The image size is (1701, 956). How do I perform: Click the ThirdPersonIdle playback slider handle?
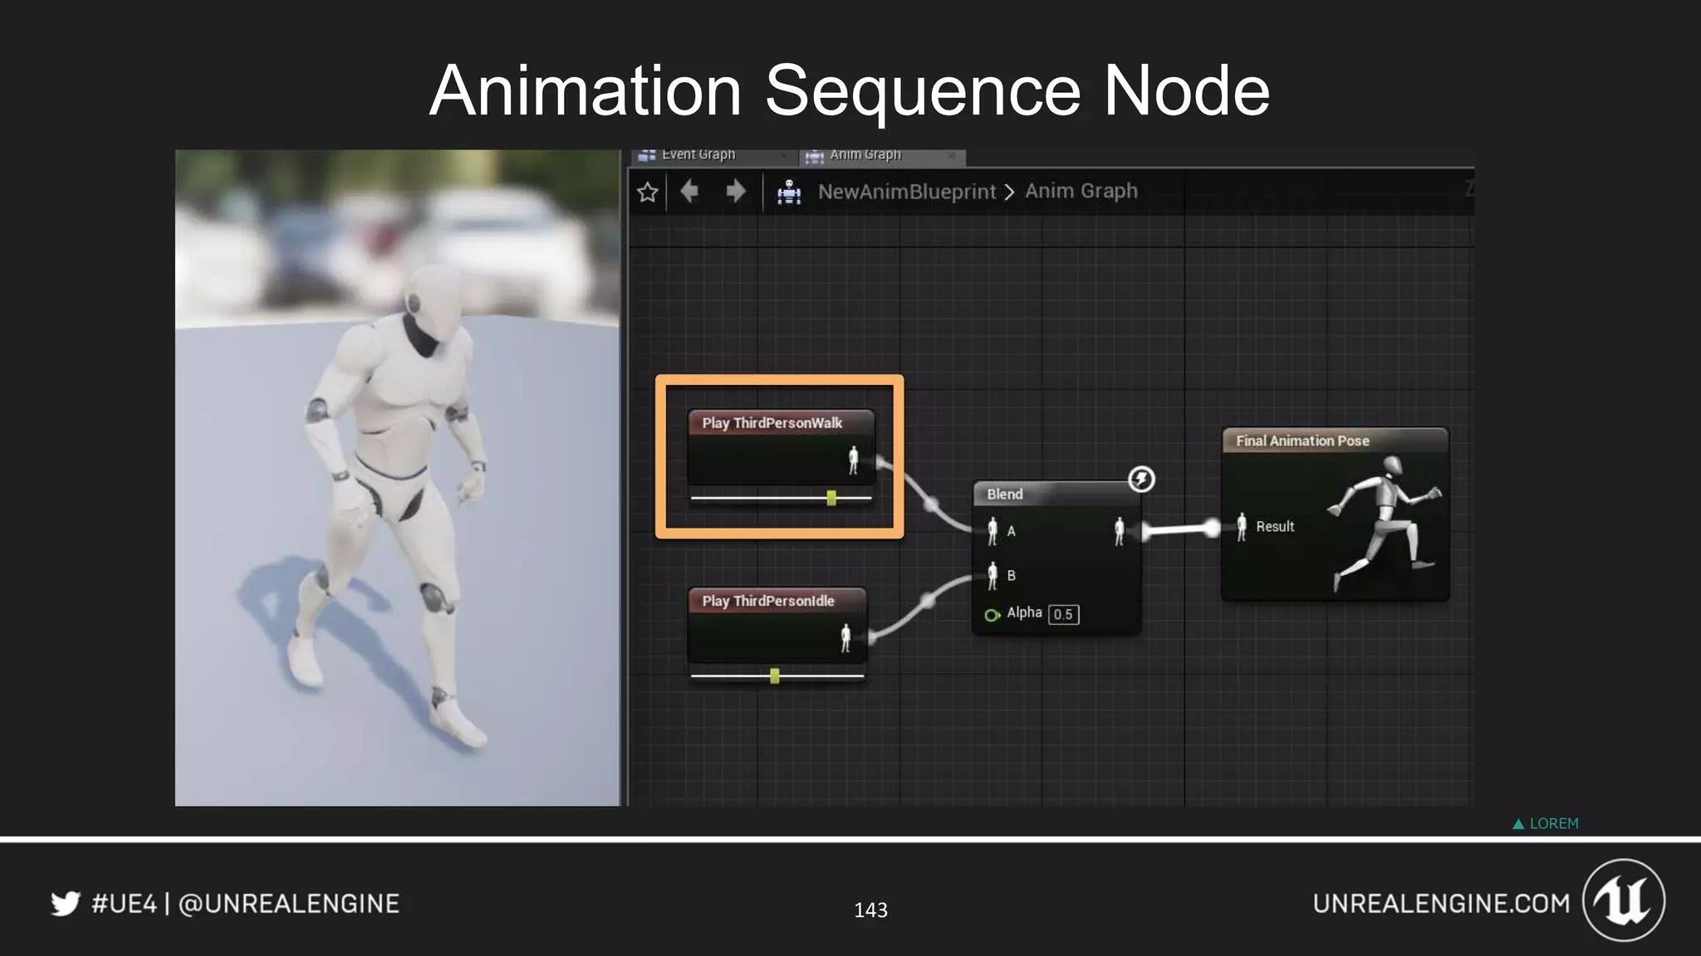point(775,676)
